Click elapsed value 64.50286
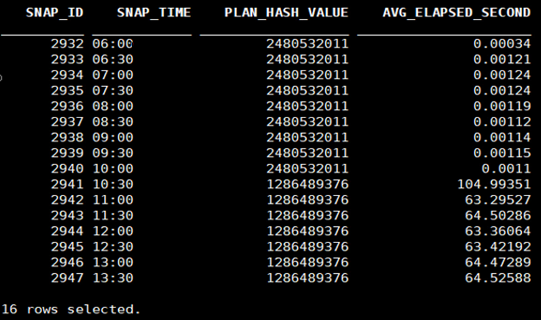This screenshot has width=541, height=320. point(498,216)
